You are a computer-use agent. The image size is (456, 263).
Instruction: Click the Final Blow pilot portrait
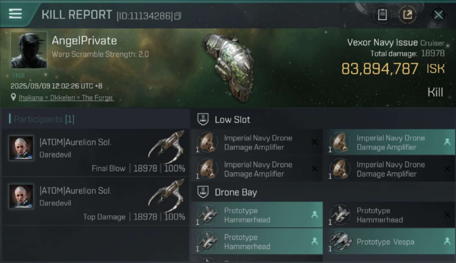[x=21, y=148]
